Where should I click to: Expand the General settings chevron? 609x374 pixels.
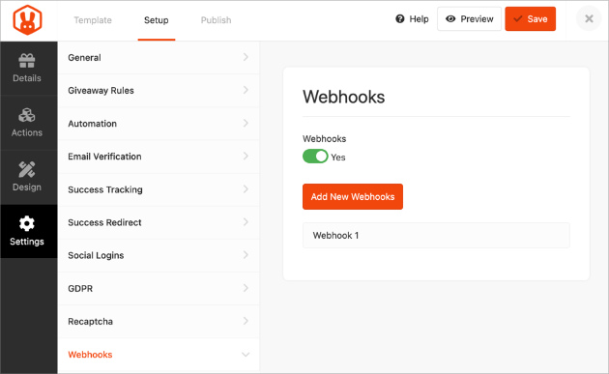click(246, 57)
